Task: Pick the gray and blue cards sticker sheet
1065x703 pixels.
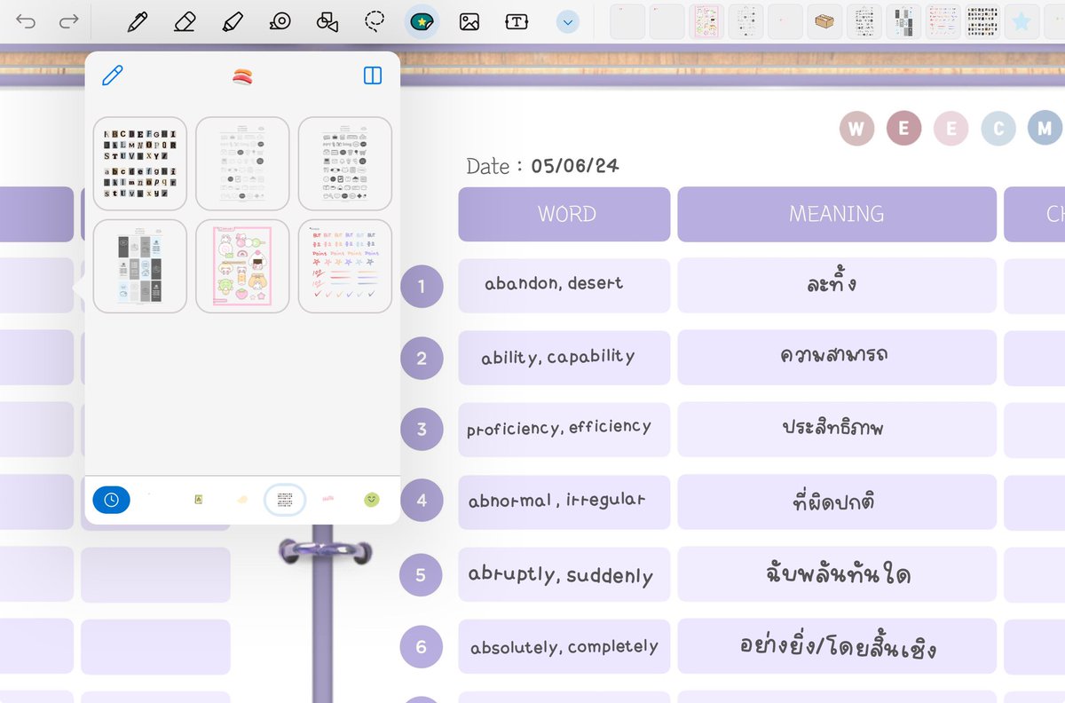Action: click(140, 266)
